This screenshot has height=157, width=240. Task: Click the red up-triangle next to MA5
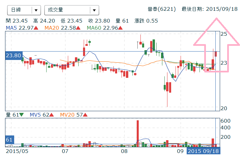(x=36, y=28)
